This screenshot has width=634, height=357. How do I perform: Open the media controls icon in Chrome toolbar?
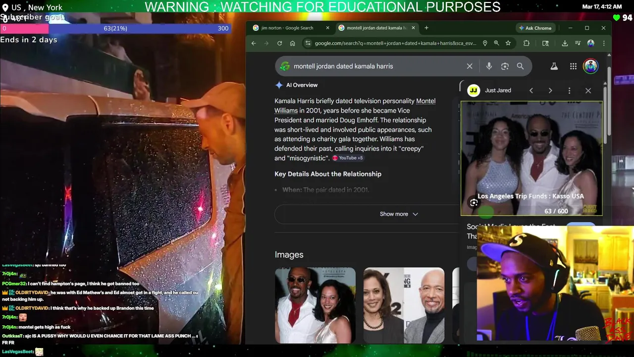click(578, 43)
